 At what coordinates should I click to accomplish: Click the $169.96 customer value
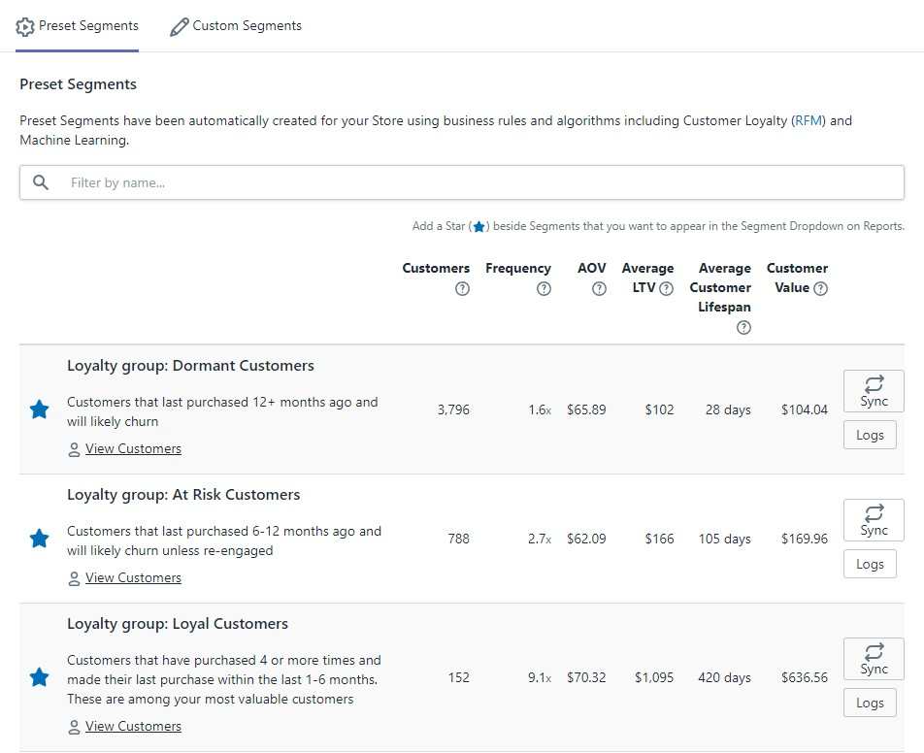[x=805, y=540]
